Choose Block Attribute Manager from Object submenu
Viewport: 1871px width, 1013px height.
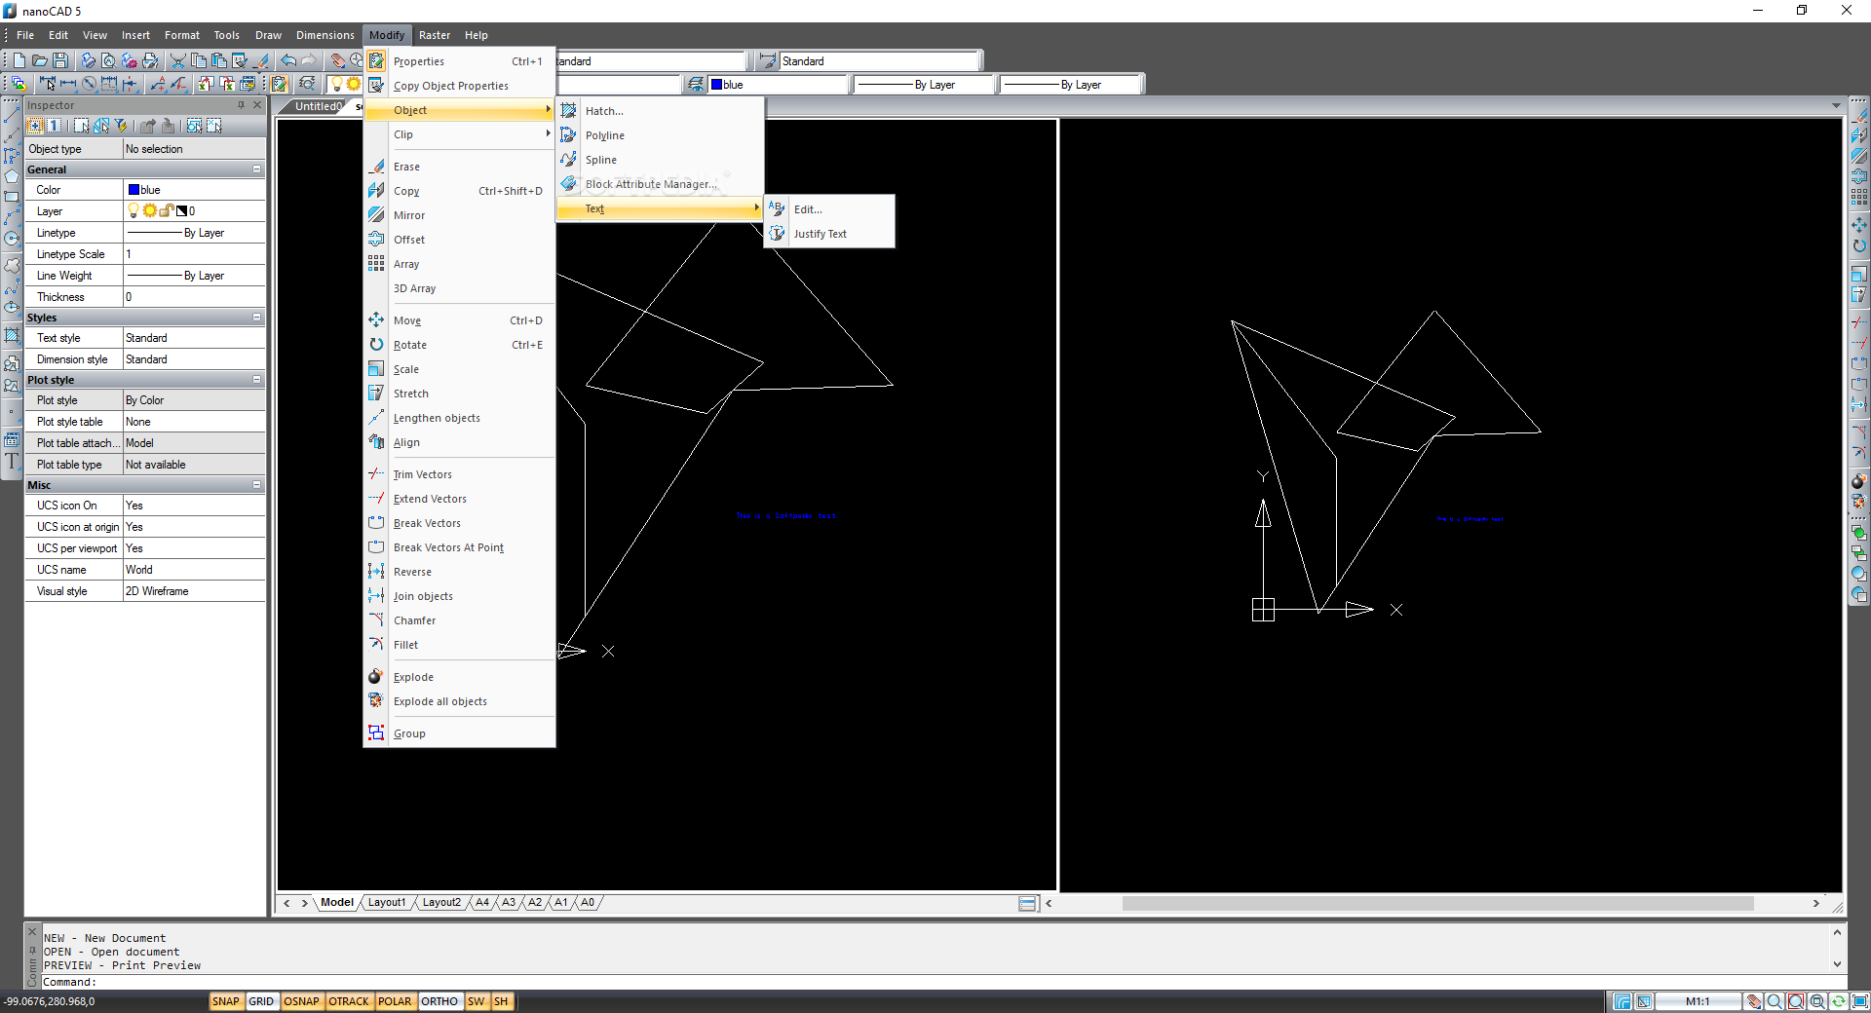[660, 184]
